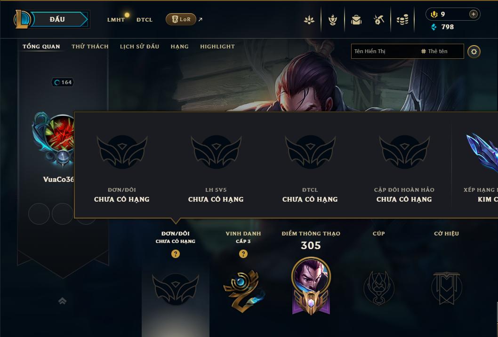Select the Hạng tab
This screenshot has height=337, width=498.
point(179,46)
